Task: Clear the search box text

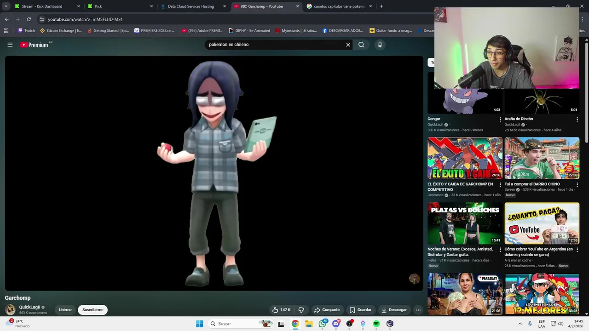Action: [x=348, y=45]
